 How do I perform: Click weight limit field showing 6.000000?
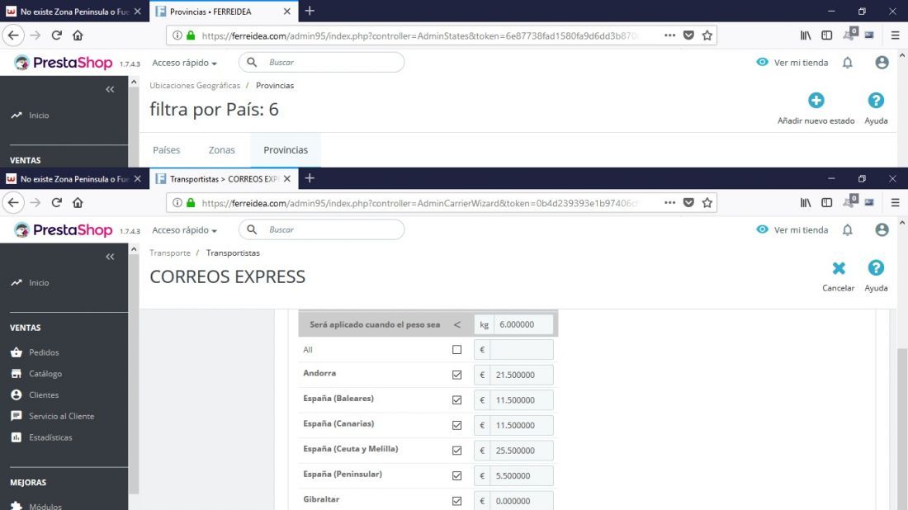pyautogui.click(x=523, y=324)
